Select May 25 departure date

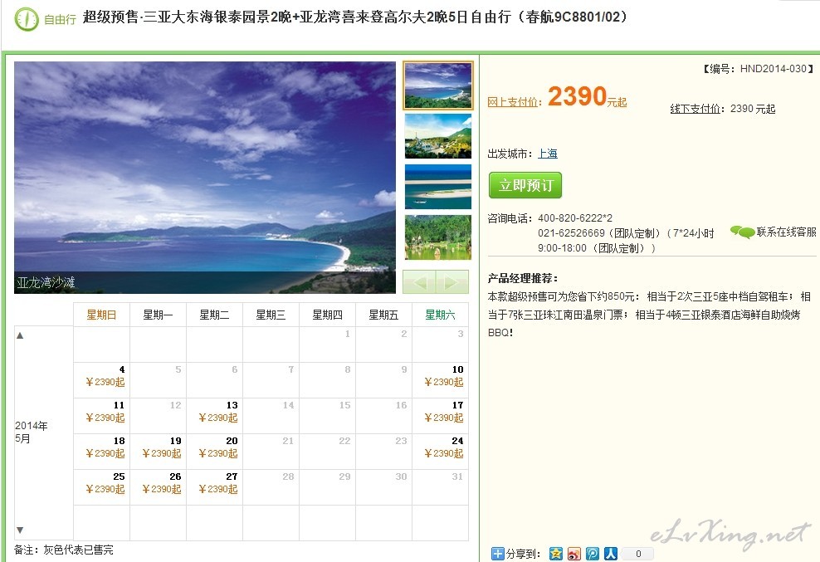point(101,486)
